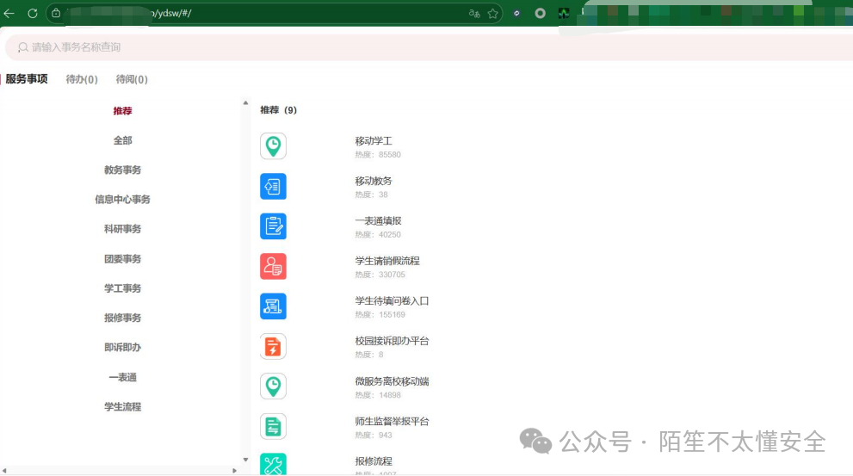Reload the page with refresh icon
The height and width of the screenshot is (476, 853).
(x=33, y=13)
